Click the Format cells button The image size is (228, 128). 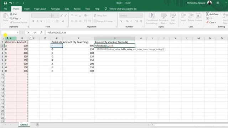tap(198, 18)
